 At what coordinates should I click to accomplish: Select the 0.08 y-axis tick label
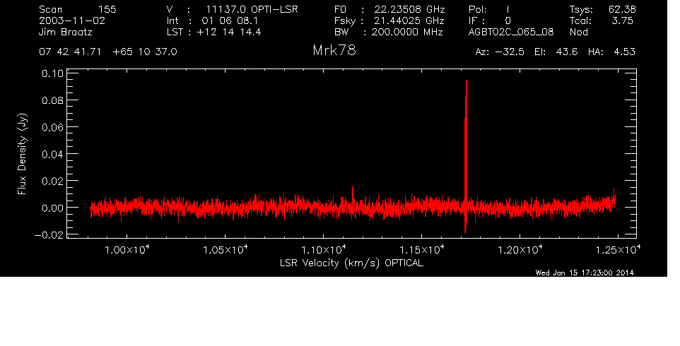coord(52,100)
